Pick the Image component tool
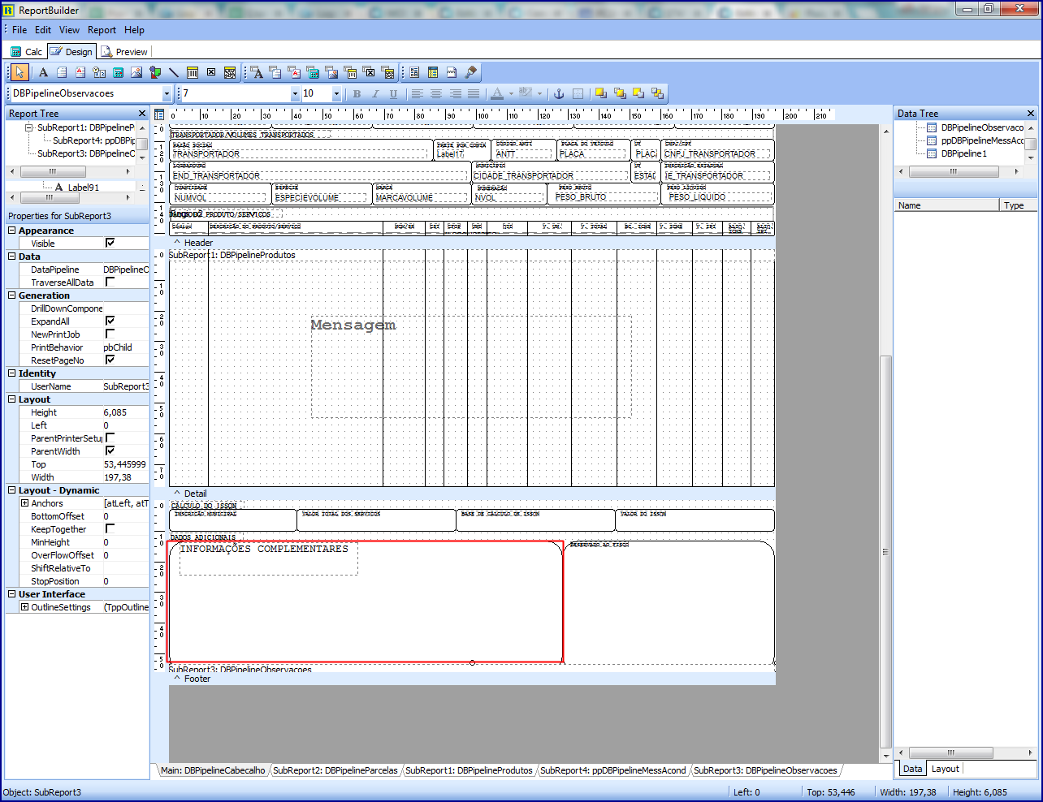 click(136, 72)
